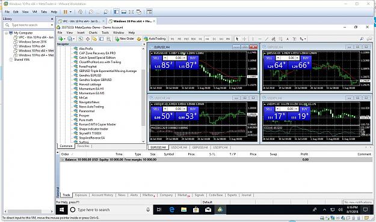The width and height of the screenshot is (376, 222).
Task: Select the M1 timeframe button
Action: 173,39
